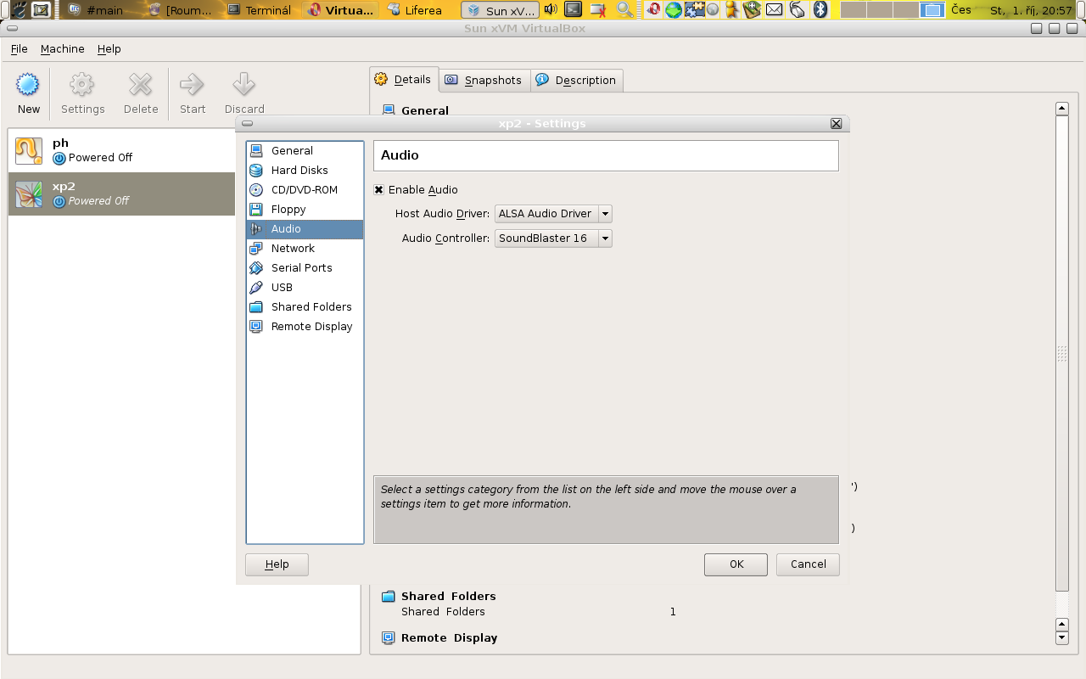
Task: Click scrollbar up arrow in Details pane
Action: tap(1061, 109)
